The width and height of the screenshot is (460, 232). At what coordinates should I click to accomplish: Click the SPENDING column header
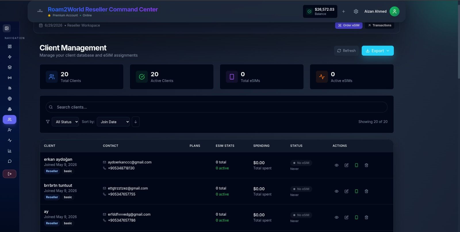click(x=261, y=146)
